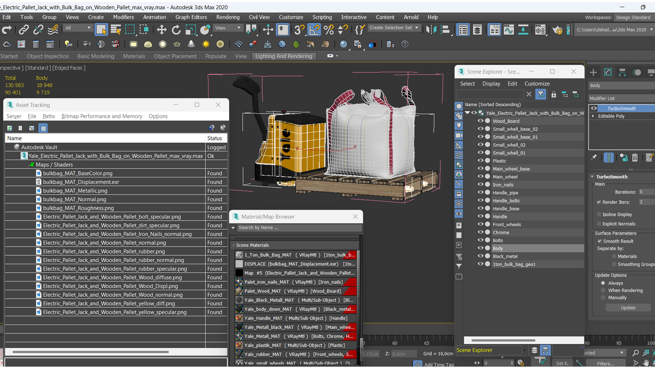Open Bitmap Performance and Memory menu
The height and width of the screenshot is (368, 655).
tap(102, 116)
